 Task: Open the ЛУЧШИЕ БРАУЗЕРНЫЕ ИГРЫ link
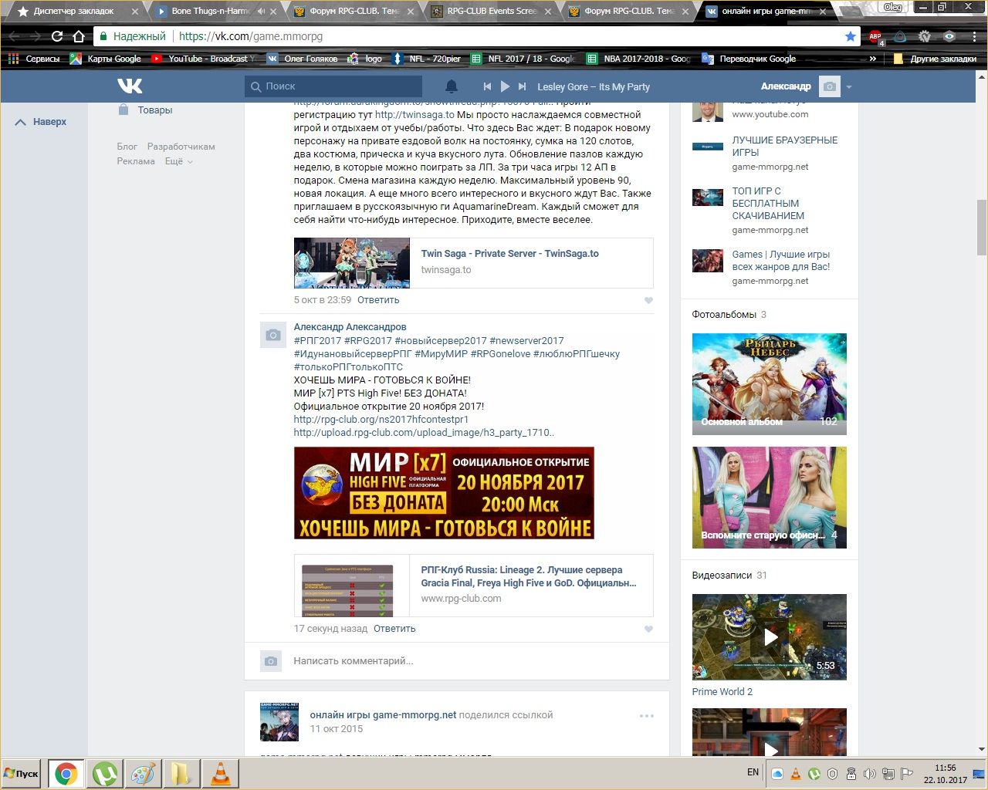784,147
